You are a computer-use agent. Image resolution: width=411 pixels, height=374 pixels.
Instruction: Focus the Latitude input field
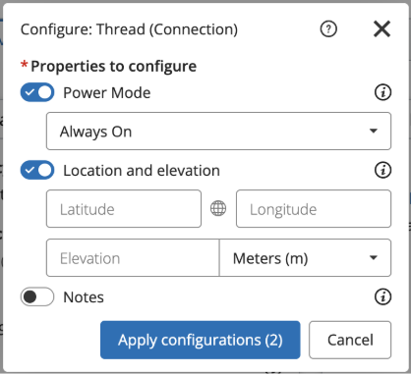point(124,209)
